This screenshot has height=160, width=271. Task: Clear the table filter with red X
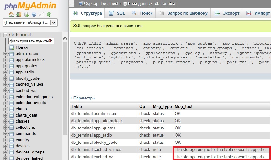pyautogui.click(x=50, y=41)
